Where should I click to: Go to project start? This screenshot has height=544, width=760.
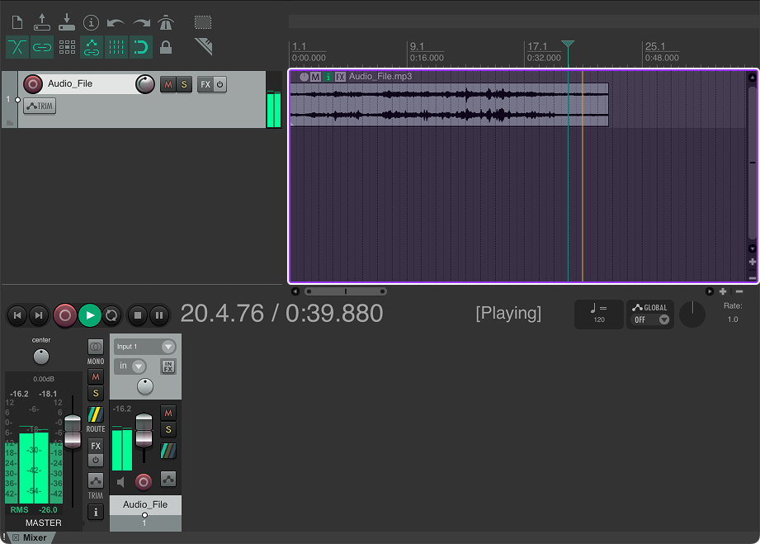[x=17, y=315]
